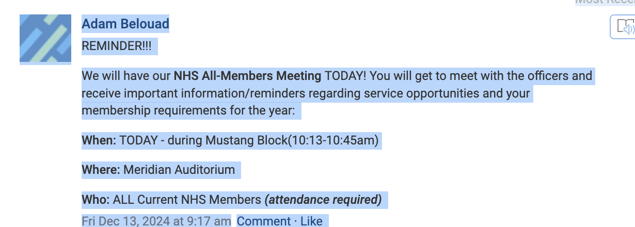Click the Comment link under the post
Viewport: 635px width, 227px height.
[x=264, y=221]
